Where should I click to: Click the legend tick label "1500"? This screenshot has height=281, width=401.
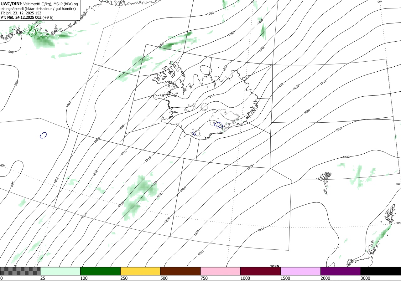coord(285,278)
